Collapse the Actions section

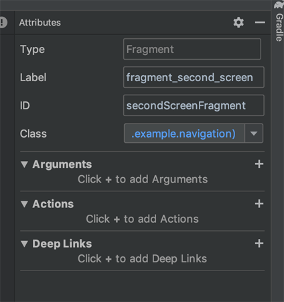click(24, 204)
